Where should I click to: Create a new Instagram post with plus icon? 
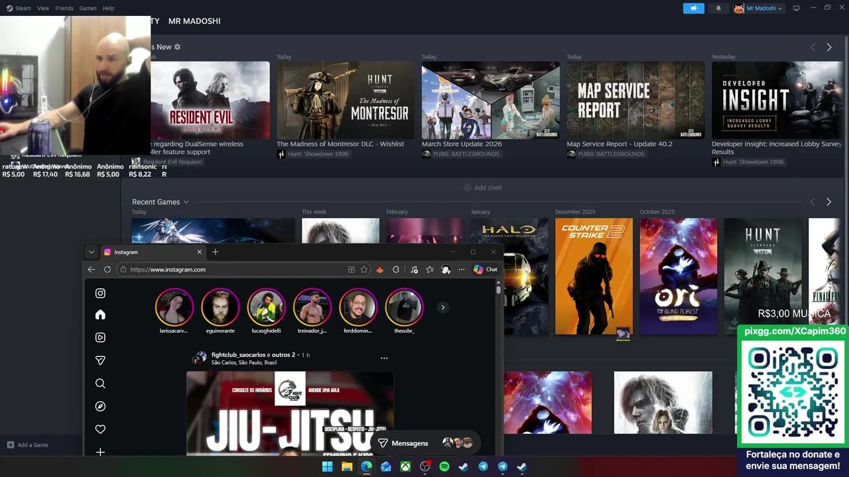click(x=100, y=451)
